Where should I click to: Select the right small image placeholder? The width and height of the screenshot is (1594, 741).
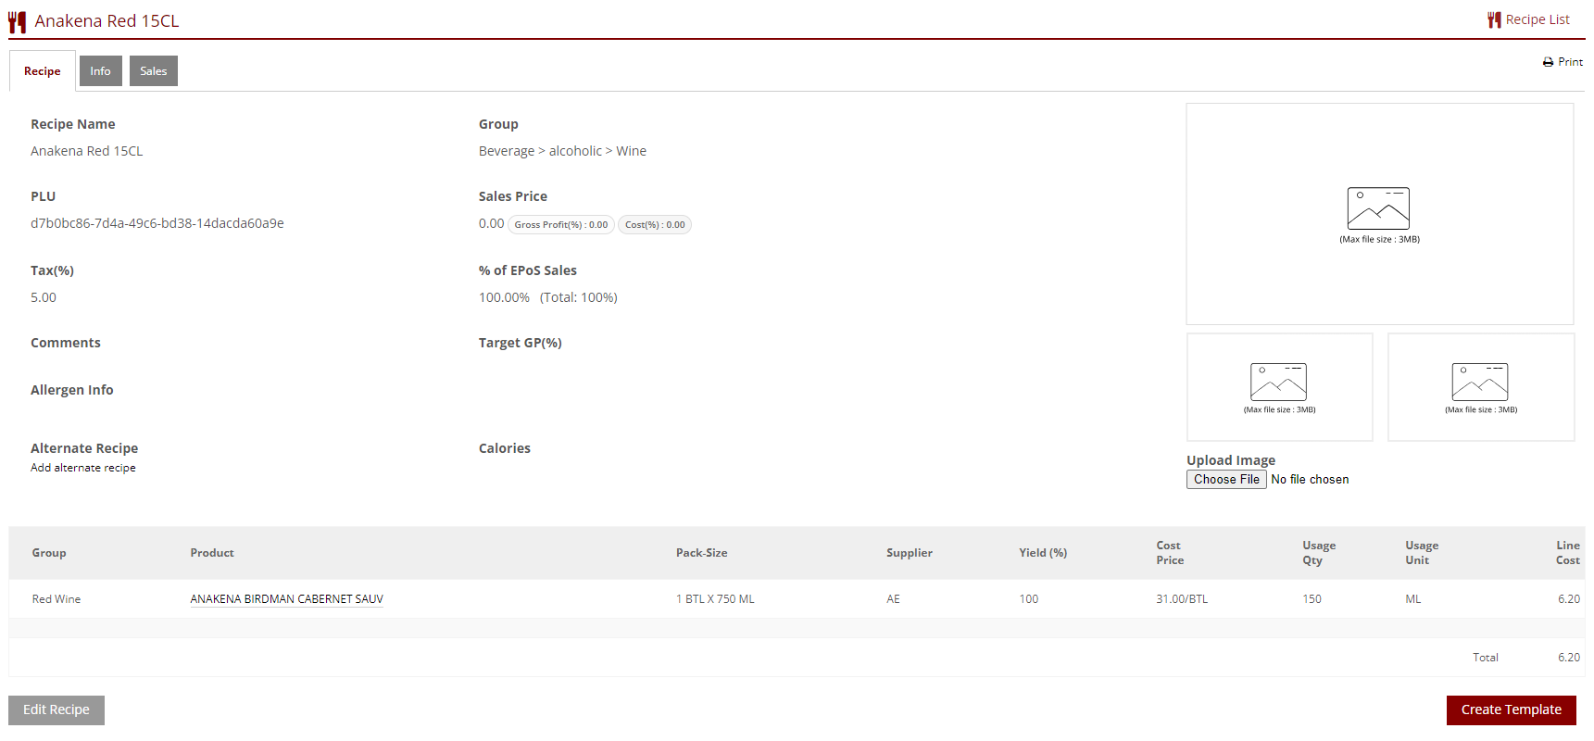pos(1479,383)
